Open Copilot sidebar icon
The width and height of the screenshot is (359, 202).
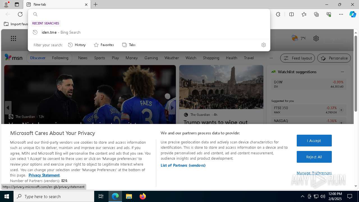353,14
